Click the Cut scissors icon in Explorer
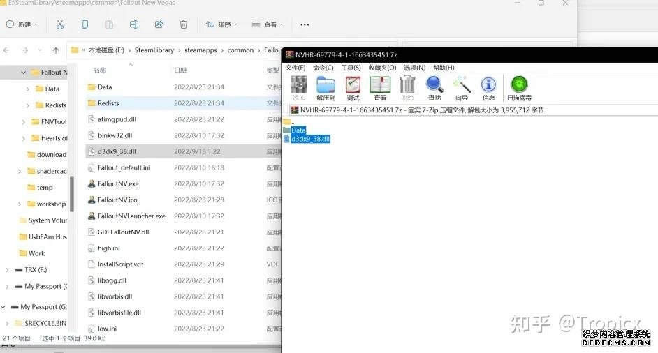The width and height of the screenshot is (658, 353). pyautogui.click(x=60, y=24)
